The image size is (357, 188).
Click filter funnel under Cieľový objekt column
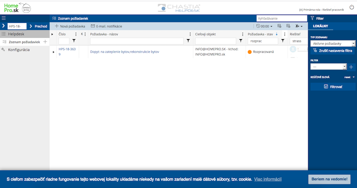[x=241, y=41]
